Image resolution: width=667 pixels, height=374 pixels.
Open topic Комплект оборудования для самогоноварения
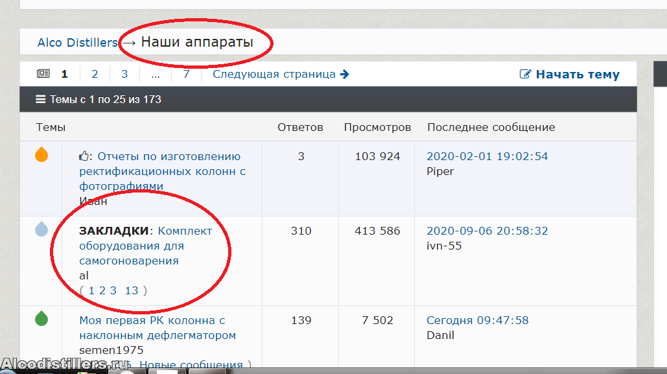coord(146,246)
